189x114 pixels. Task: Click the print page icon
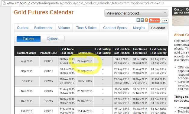click(x=142, y=20)
